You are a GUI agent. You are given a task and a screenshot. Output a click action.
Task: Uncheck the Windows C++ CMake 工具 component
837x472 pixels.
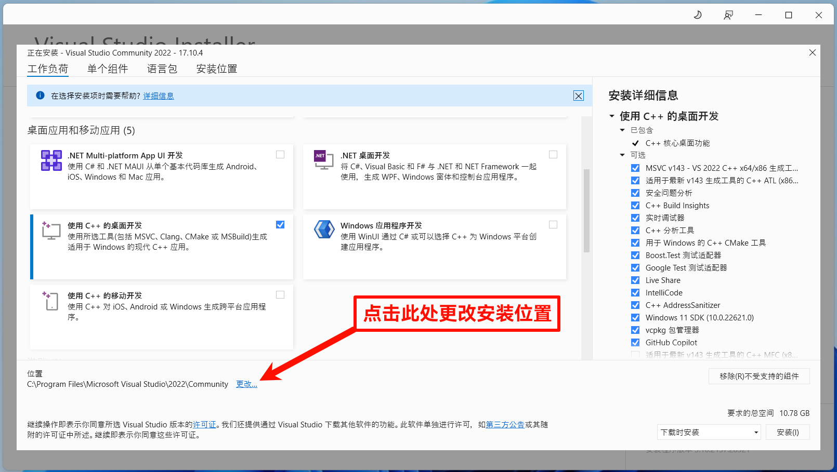635,243
